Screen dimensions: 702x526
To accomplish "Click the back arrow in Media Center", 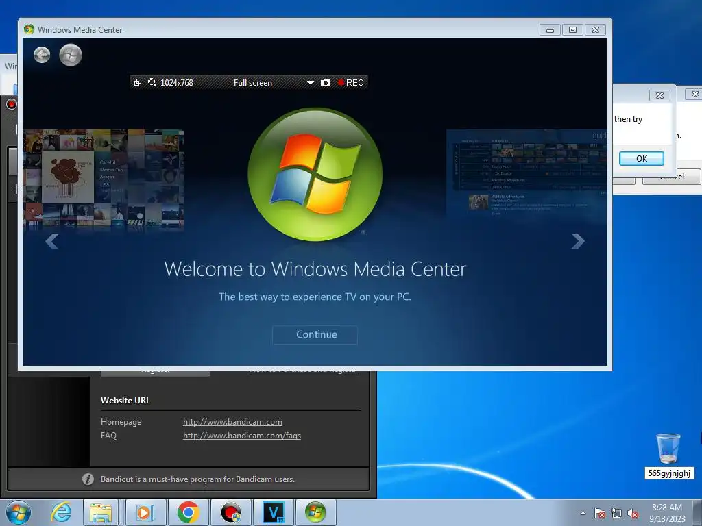I will tap(42, 55).
